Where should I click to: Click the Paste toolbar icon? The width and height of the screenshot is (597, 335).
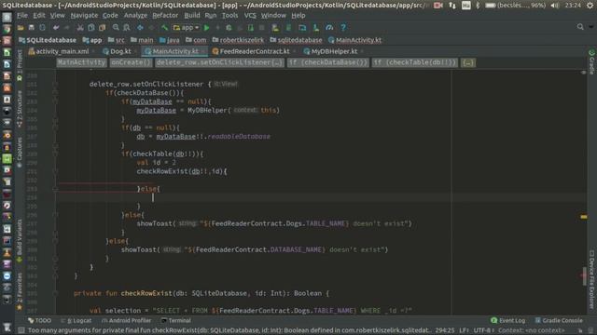102,28
